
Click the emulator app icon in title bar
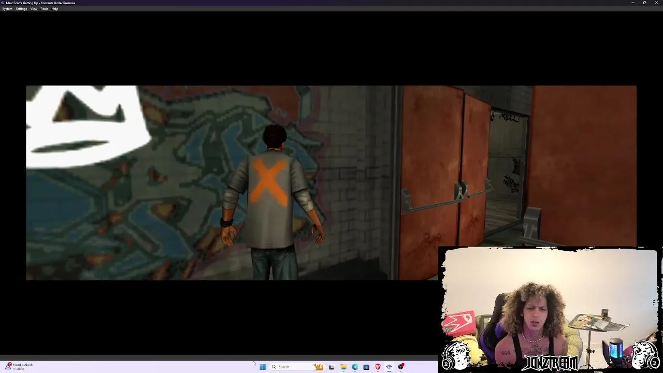click(3, 3)
